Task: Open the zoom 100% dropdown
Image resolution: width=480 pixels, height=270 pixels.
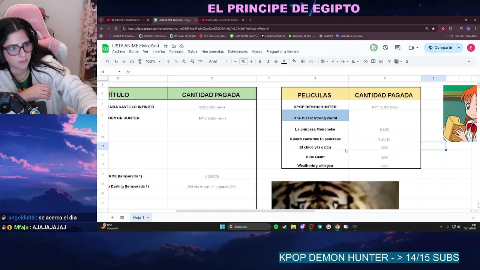Action: (x=153, y=61)
